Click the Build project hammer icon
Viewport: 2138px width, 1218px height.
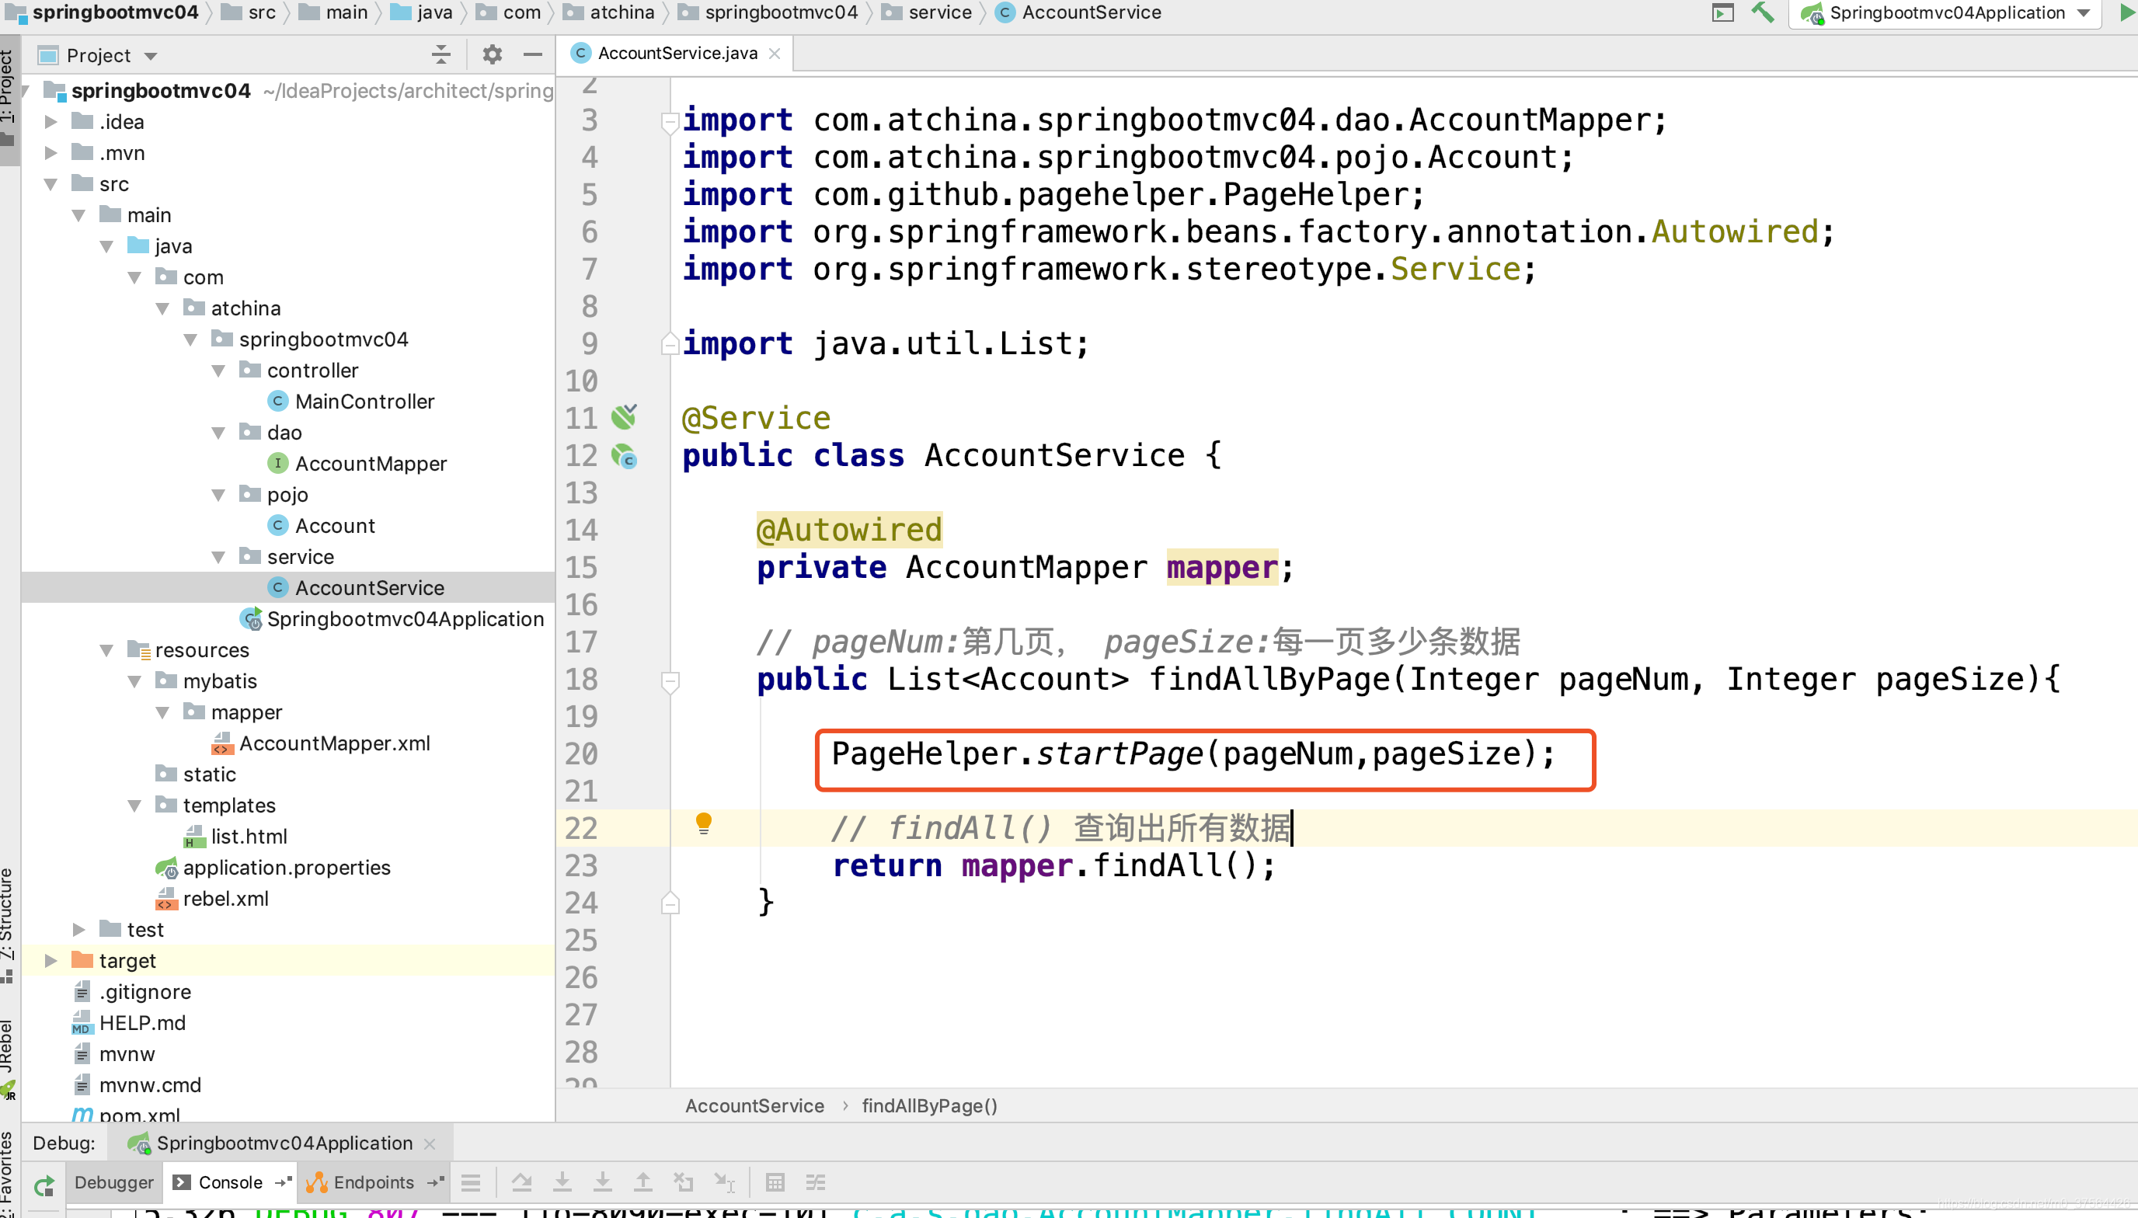pyautogui.click(x=1763, y=12)
